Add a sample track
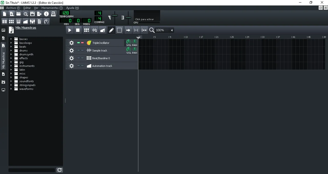The image size is (328, 174). point(95,30)
